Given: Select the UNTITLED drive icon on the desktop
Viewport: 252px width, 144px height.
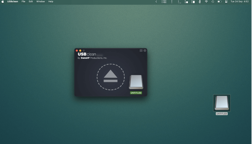Looking at the screenshot, I should pyautogui.click(x=222, y=103).
